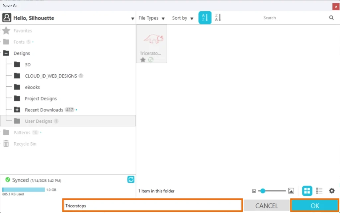Click the search magnifier icon
This screenshot has height=213, width=340.
(x=331, y=18)
